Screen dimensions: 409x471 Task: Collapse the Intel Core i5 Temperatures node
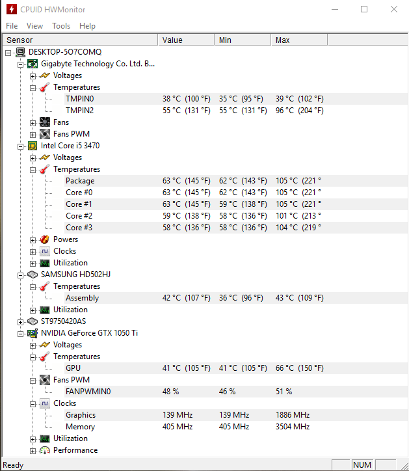33,169
